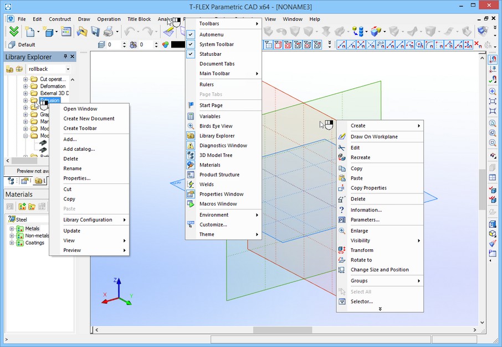
Task: Open the Help menu
Action: pos(315,19)
